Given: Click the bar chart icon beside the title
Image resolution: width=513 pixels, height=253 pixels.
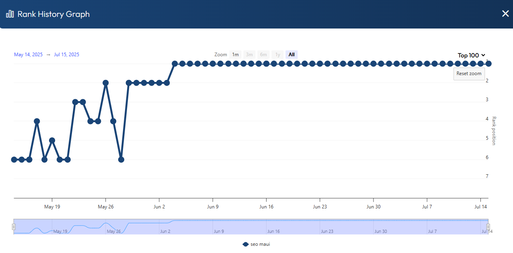Looking at the screenshot, I should coord(10,14).
